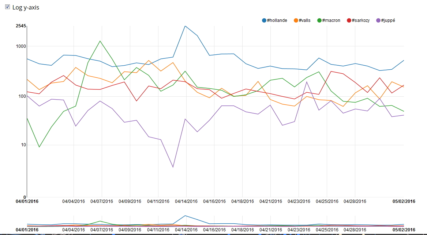Click the 100 y-axis label
The image size is (427, 235).
click(x=22, y=96)
